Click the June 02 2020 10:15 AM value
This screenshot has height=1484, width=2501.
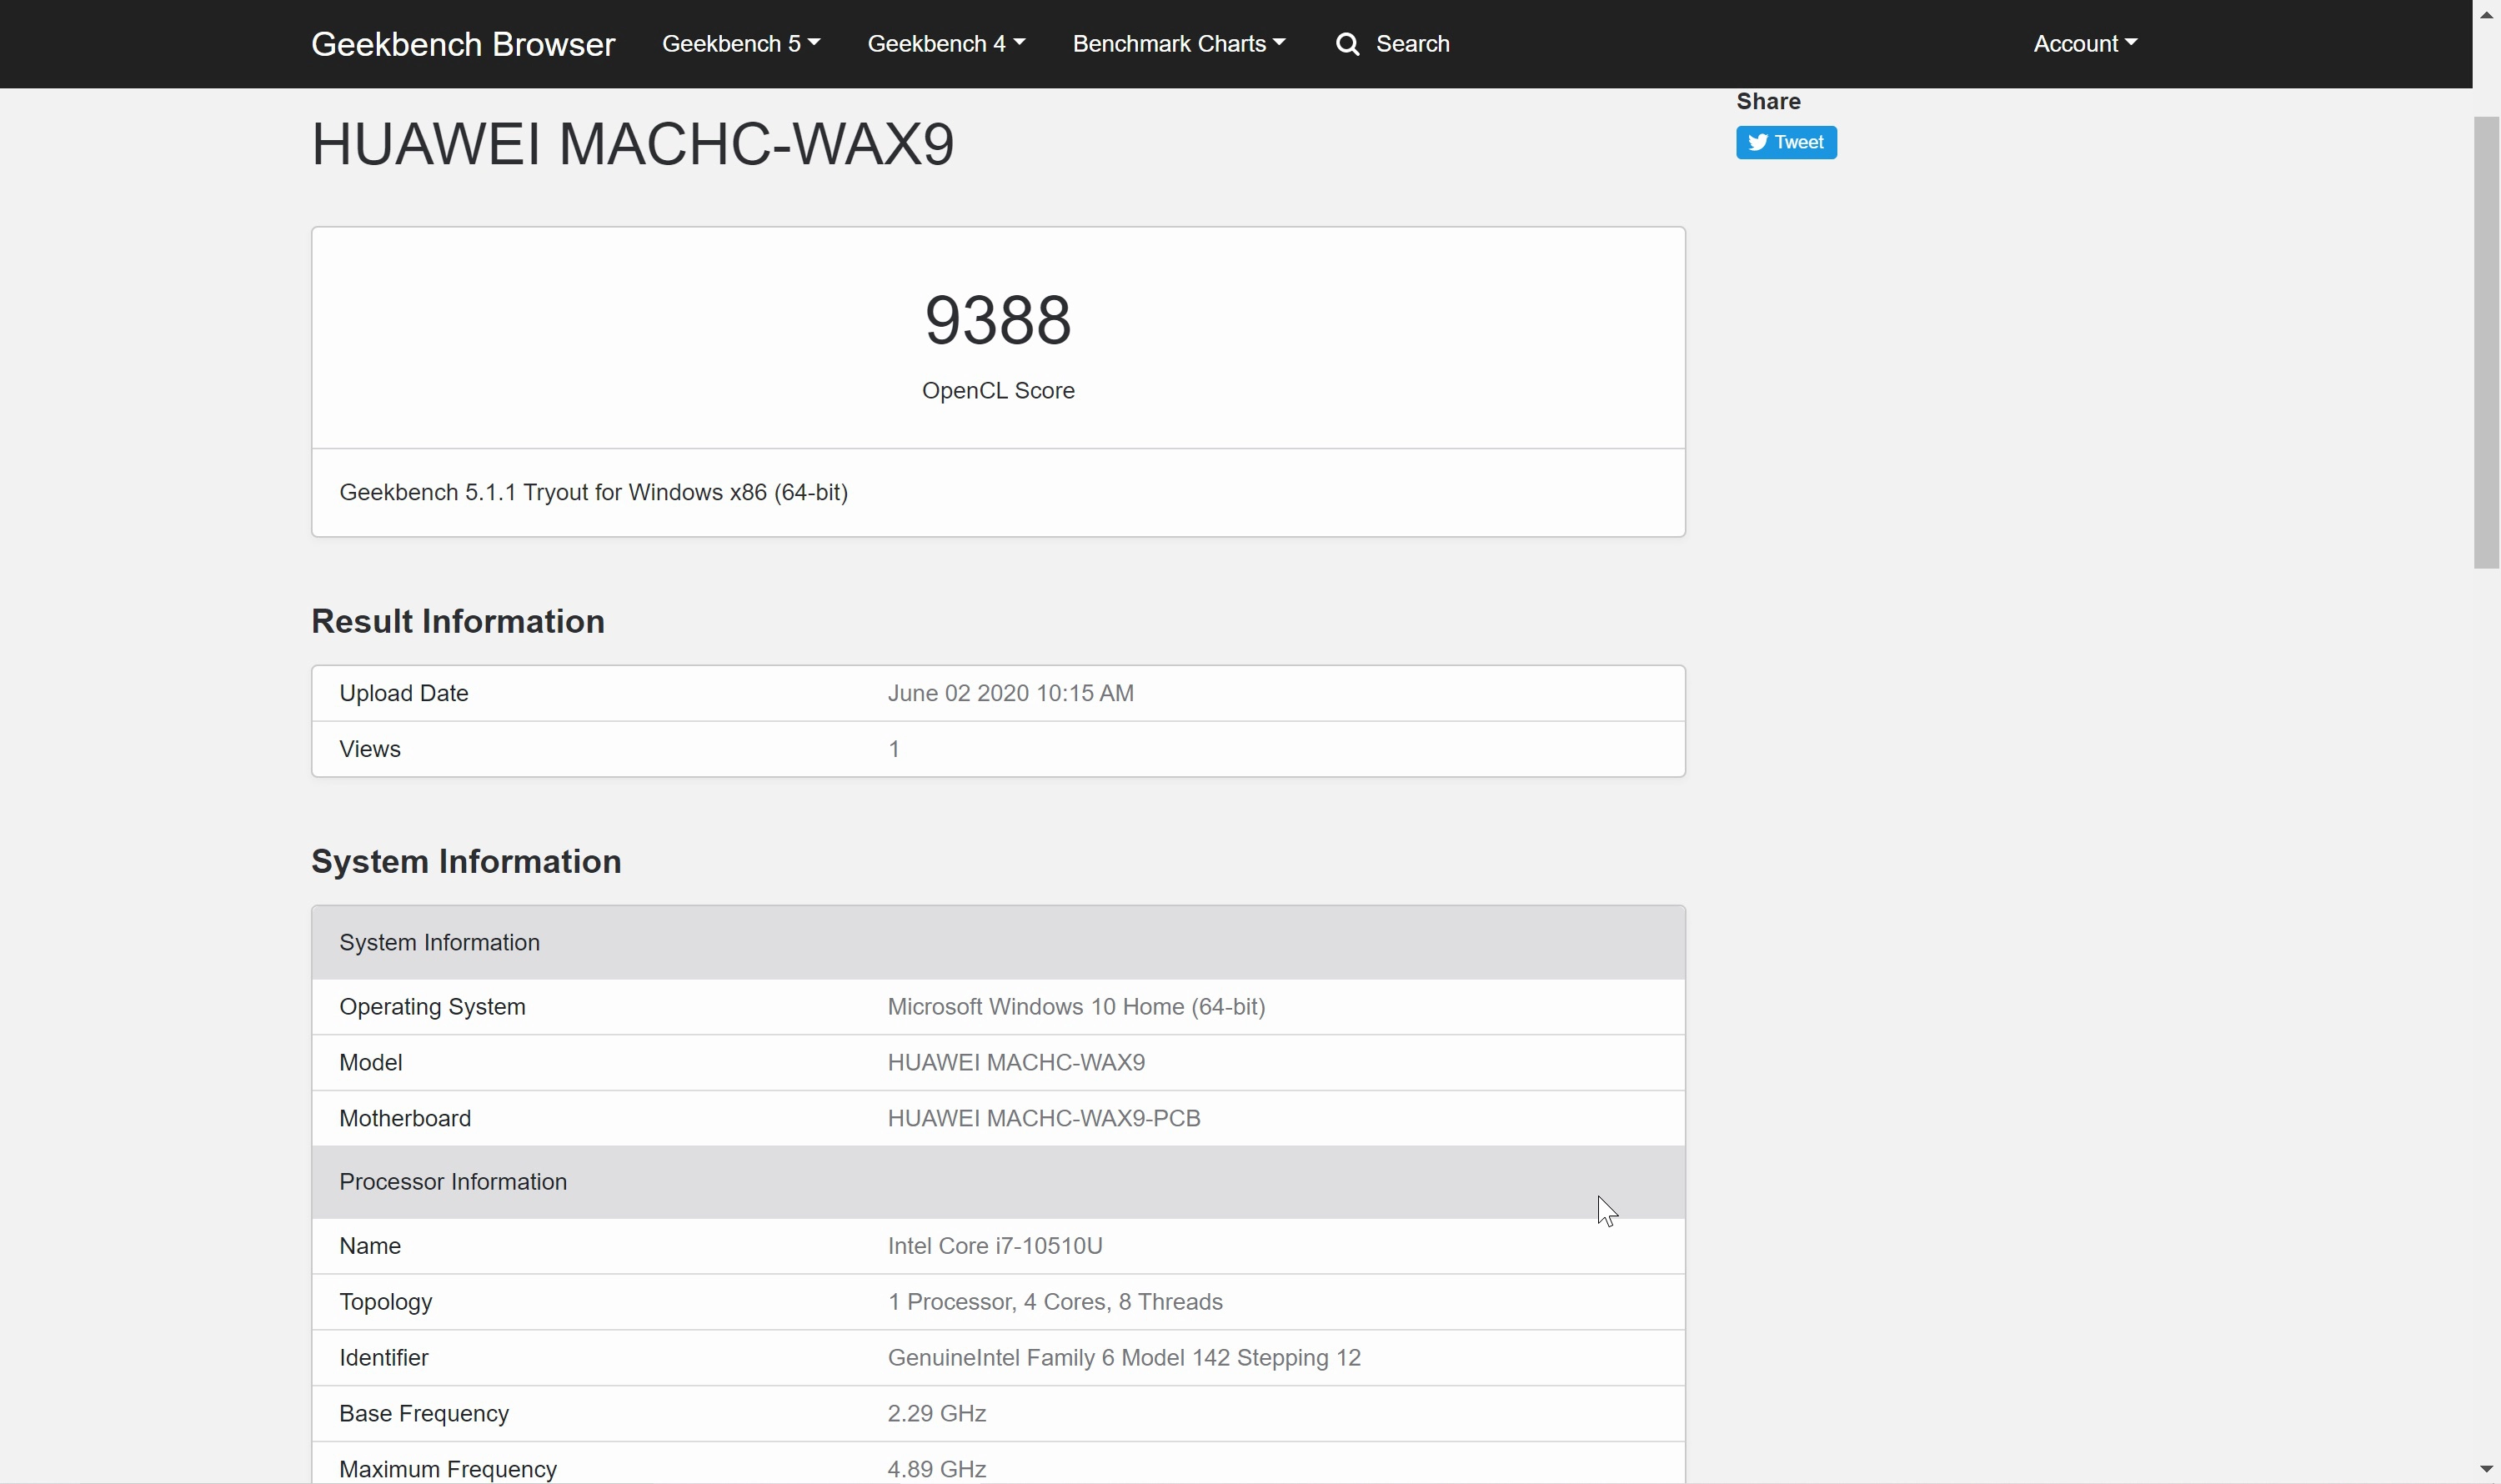coord(1011,693)
